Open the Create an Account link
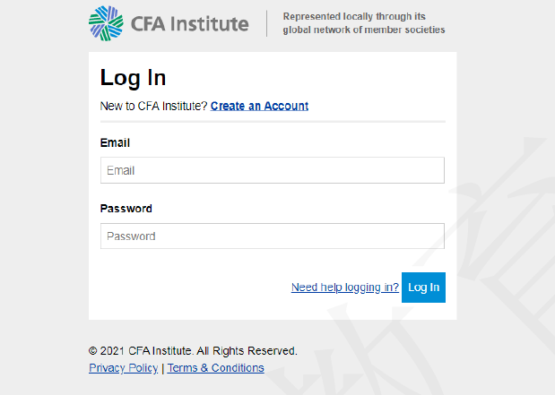The image size is (555, 395). [x=259, y=106]
